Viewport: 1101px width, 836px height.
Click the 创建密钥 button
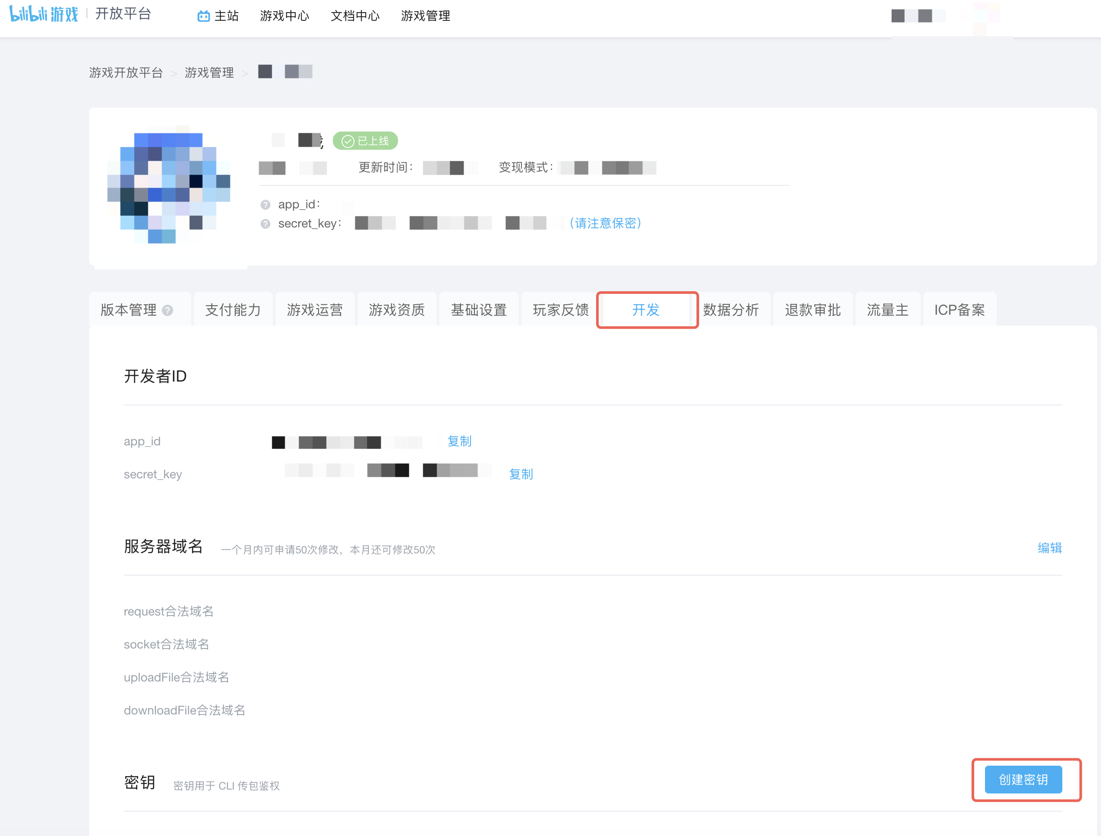point(1023,780)
